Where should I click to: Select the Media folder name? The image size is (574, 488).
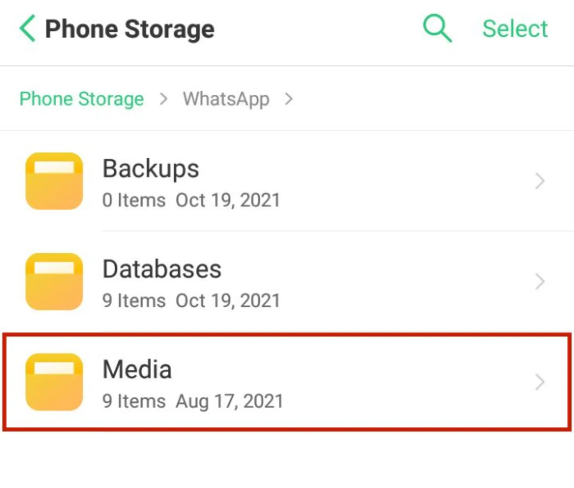point(137,369)
